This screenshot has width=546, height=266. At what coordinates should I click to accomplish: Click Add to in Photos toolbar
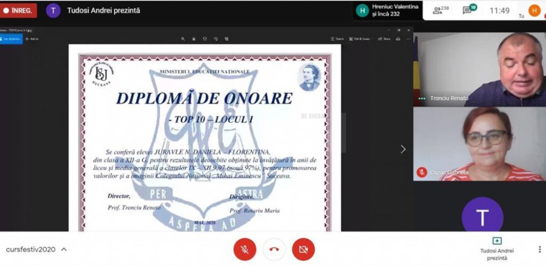pyautogui.click(x=32, y=39)
